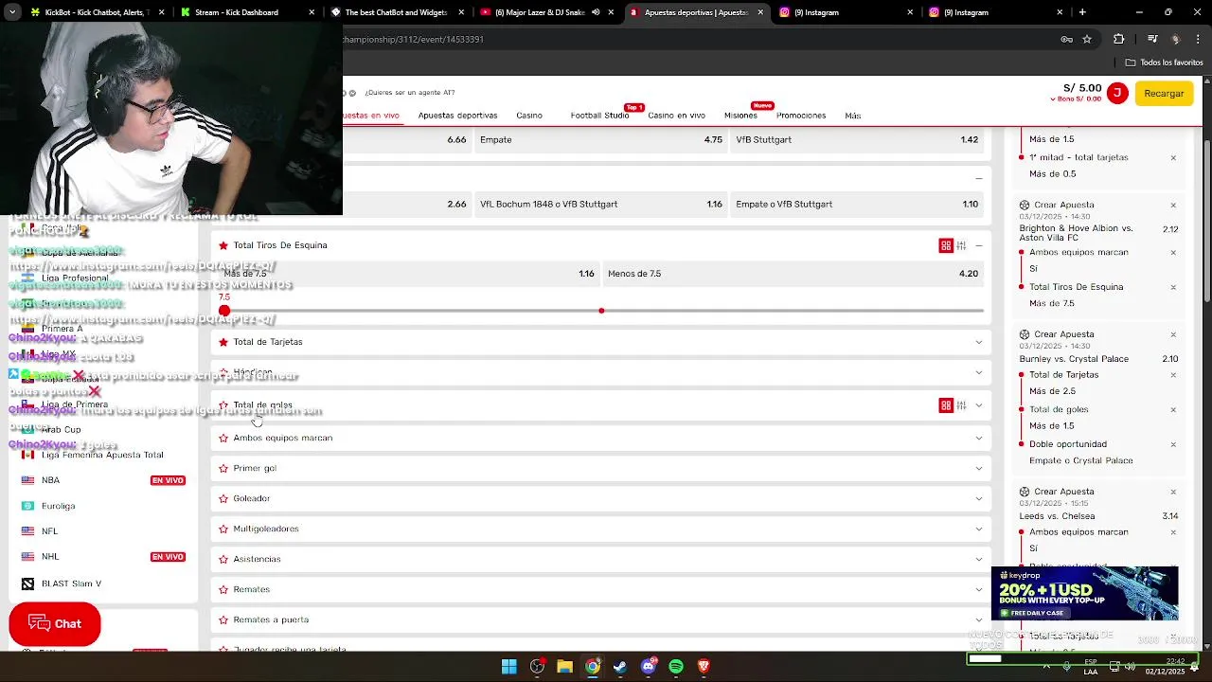Image resolution: width=1212 pixels, height=682 pixels.
Task: Select Más de 7.5 corners at 1.16
Action: coord(409,274)
